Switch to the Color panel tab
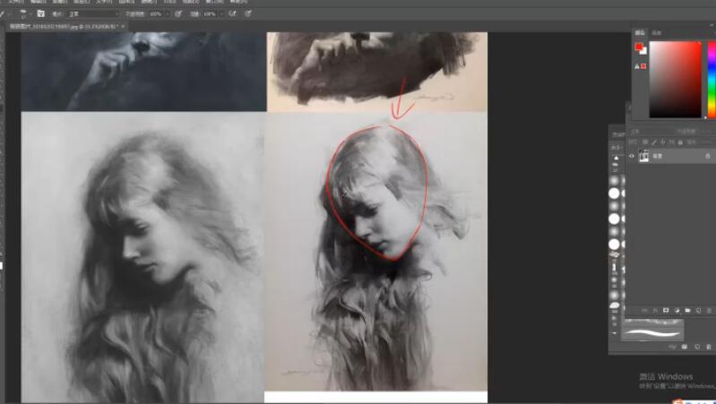 click(x=640, y=32)
